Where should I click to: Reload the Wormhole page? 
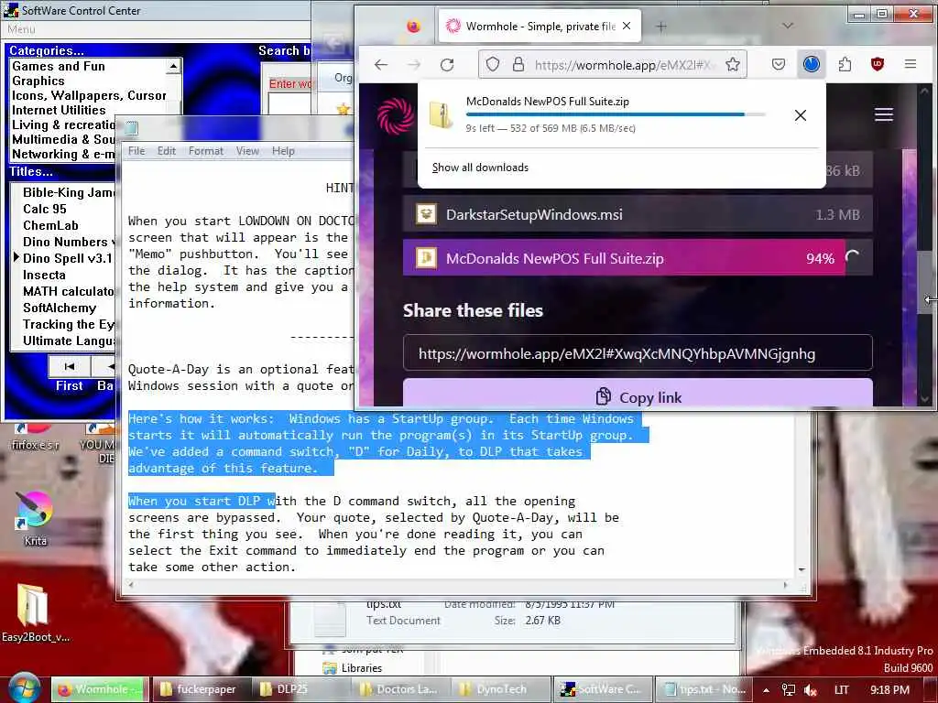[447, 65]
